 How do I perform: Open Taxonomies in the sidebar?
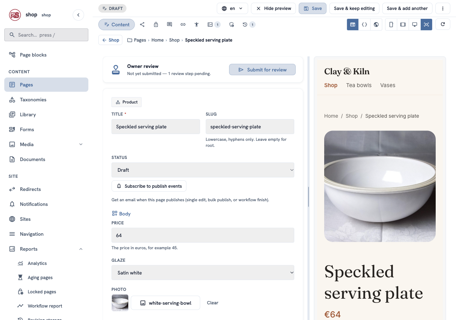(46, 100)
